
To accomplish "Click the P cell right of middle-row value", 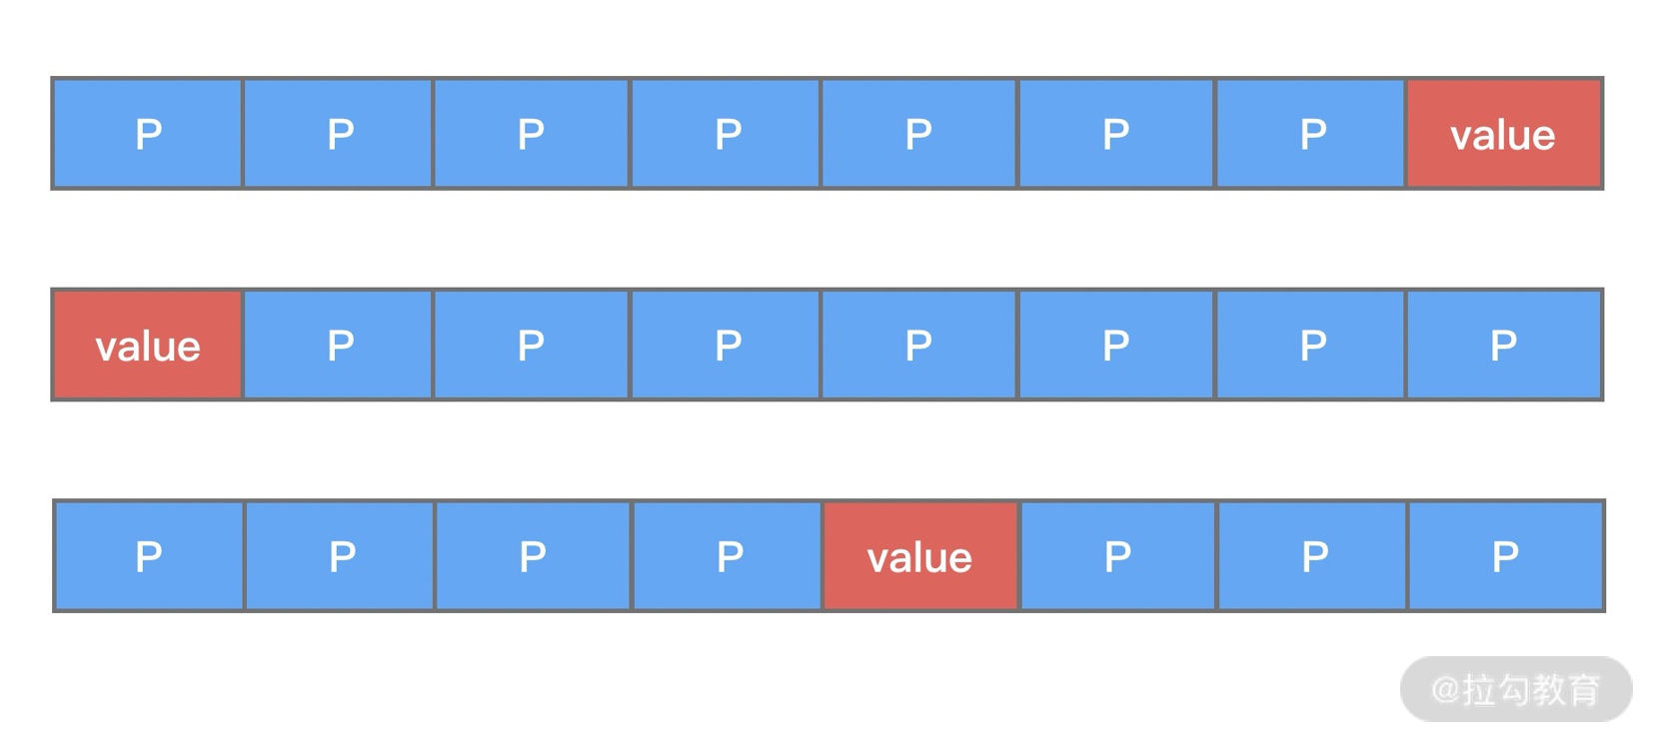I will click(x=338, y=345).
